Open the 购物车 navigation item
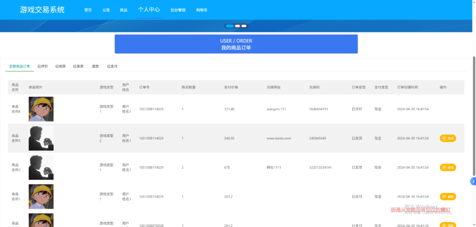The image size is (476, 227). tap(201, 10)
